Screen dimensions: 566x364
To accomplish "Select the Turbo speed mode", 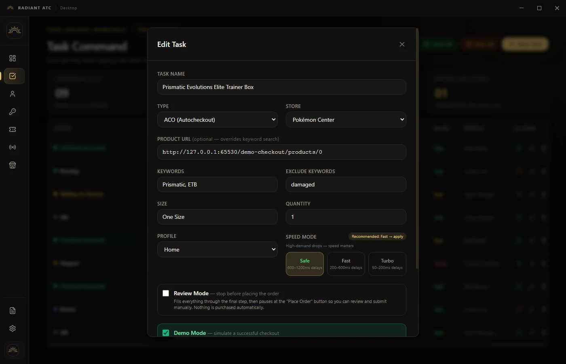I will point(387,264).
